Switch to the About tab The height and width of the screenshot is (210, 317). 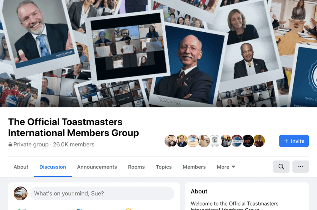[21, 167]
